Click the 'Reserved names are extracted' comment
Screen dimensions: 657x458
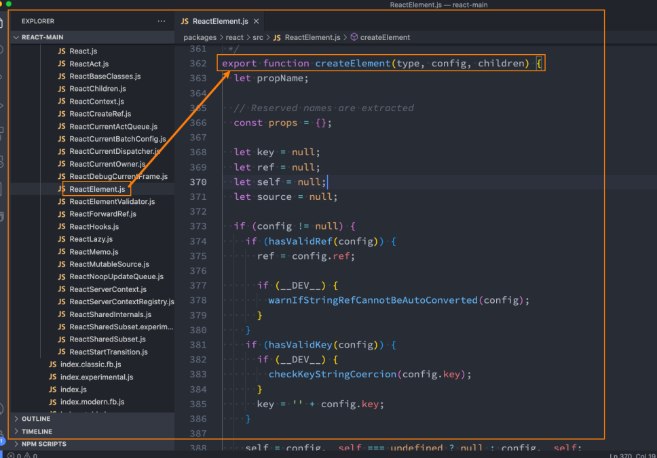click(x=324, y=108)
